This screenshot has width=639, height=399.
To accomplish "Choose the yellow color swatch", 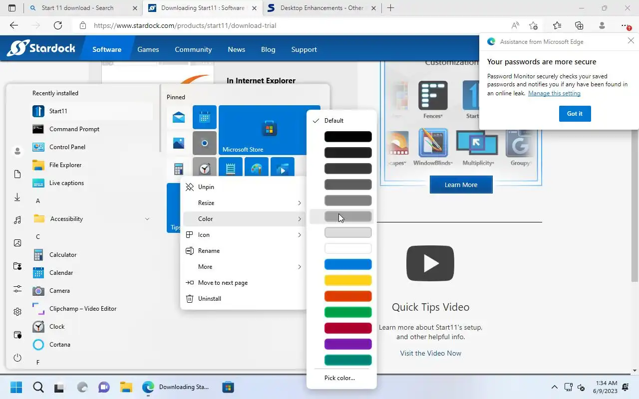I will [x=348, y=280].
